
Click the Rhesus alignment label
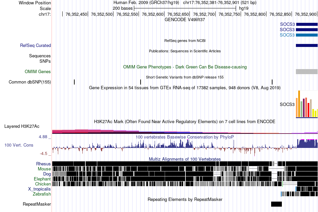coord(44,164)
